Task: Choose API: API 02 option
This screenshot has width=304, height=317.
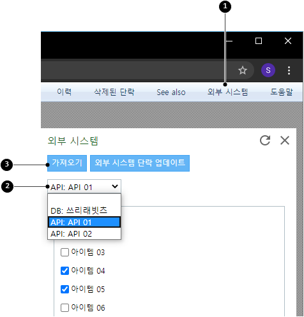Action: tap(84, 233)
